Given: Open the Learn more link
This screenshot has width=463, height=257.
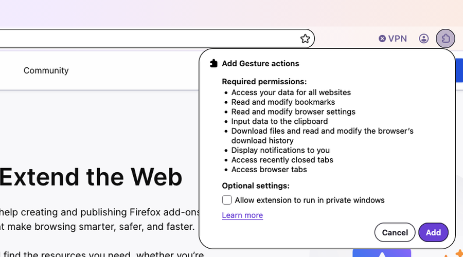Looking at the screenshot, I should 242,215.
